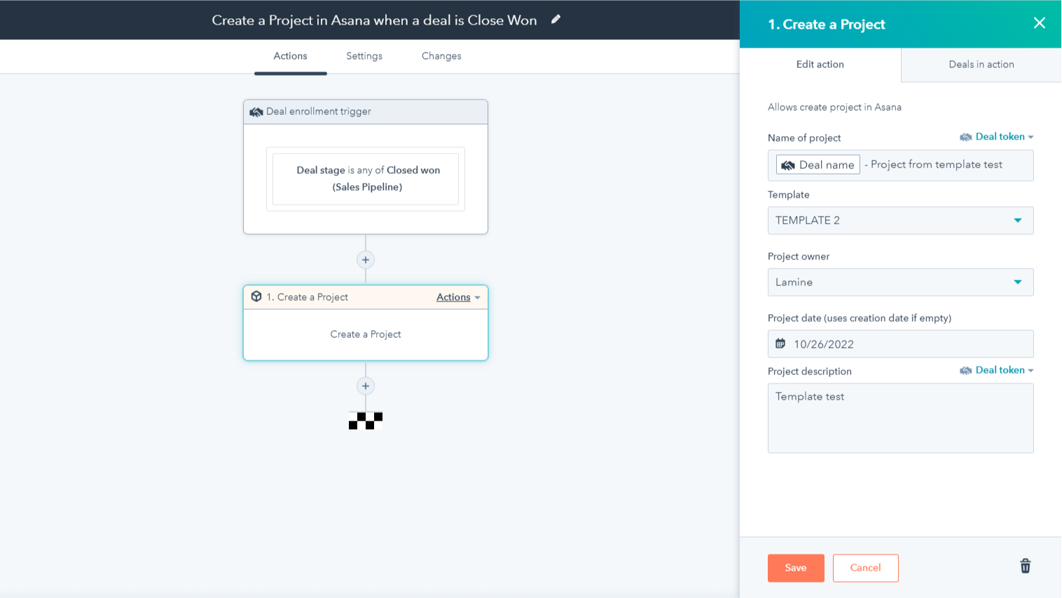
Task: Click the calendar icon in Project date
Action: click(x=780, y=344)
